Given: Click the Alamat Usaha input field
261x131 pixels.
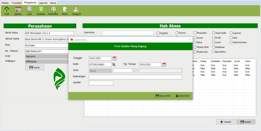Looking at the screenshot, I should pyautogui.click(x=47, y=39).
